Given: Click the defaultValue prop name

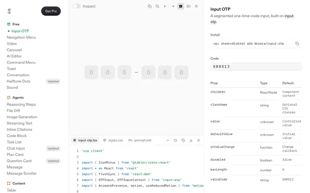Looking at the screenshot, I should [221, 134].
